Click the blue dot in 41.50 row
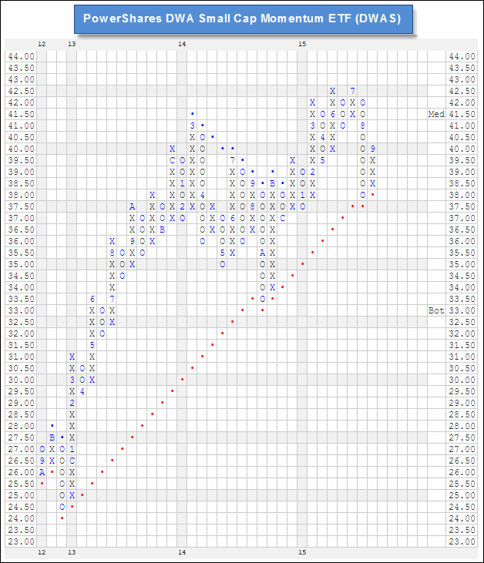Image resolution: width=484 pixels, height=563 pixels. (x=192, y=114)
